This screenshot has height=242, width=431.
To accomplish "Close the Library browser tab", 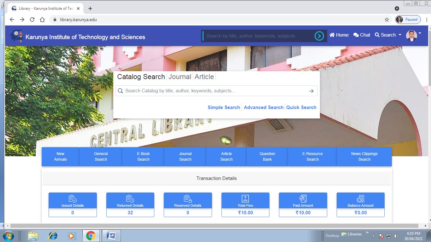I will tap(78, 9).
